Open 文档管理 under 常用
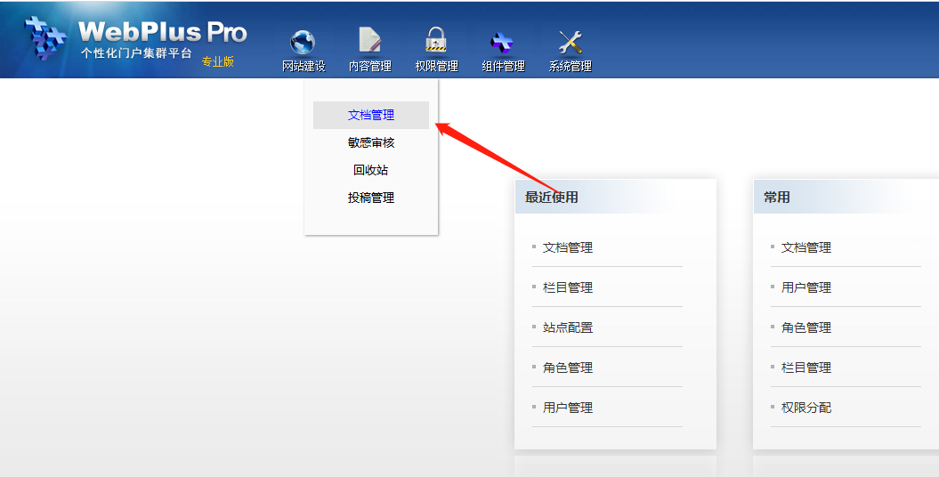The width and height of the screenshot is (939, 477). pos(806,247)
